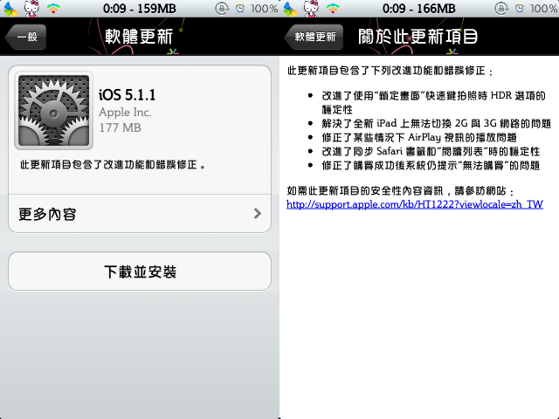559x419 pixels.
Task: Go back using the 一般 button
Action: (x=25, y=37)
